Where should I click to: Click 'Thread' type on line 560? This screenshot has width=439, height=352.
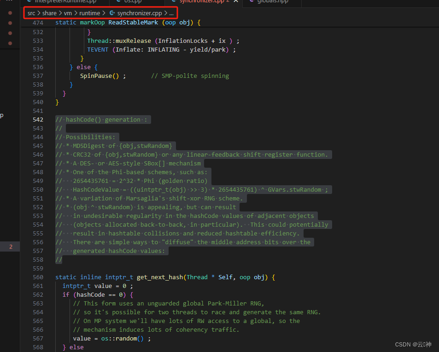(197, 277)
